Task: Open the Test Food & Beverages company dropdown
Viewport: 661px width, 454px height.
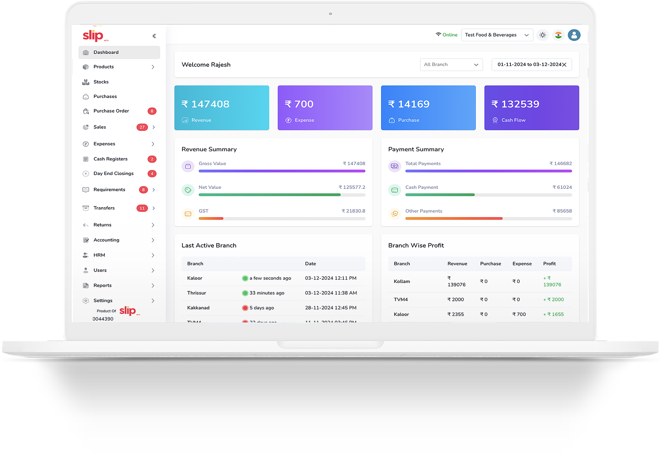Action: point(497,35)
